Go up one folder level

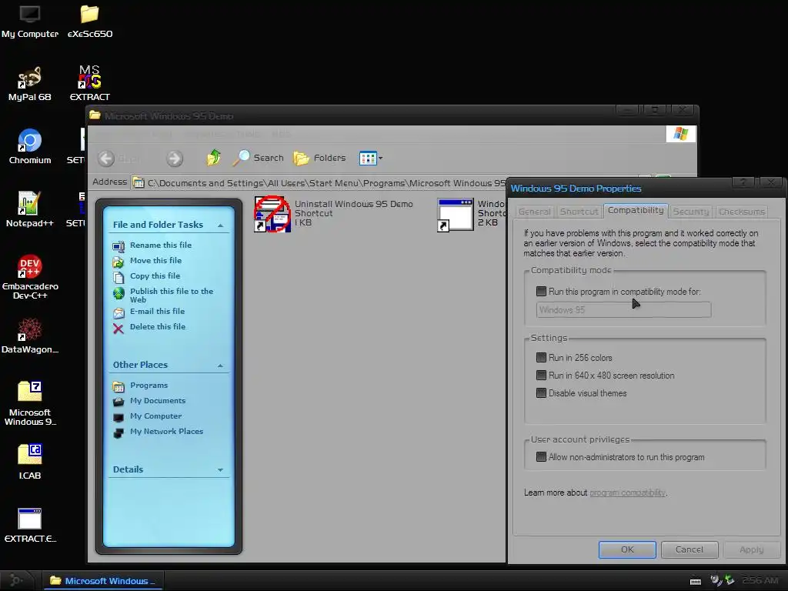[214, 158]
